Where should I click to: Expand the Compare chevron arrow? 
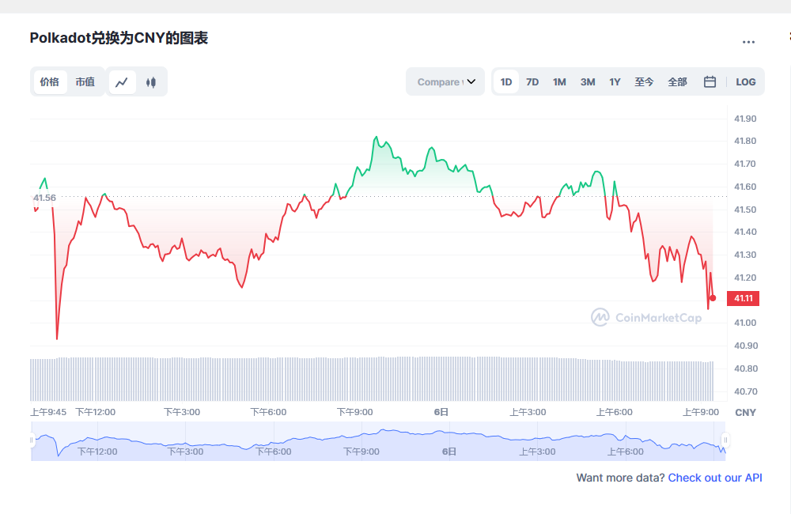tap(472, 81)
